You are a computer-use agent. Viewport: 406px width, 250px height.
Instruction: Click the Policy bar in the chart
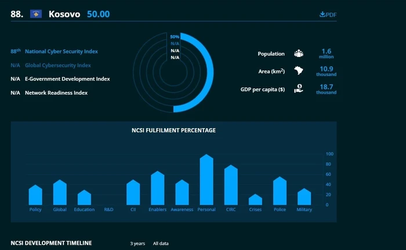pyautogui.click(x=35, y=195)
